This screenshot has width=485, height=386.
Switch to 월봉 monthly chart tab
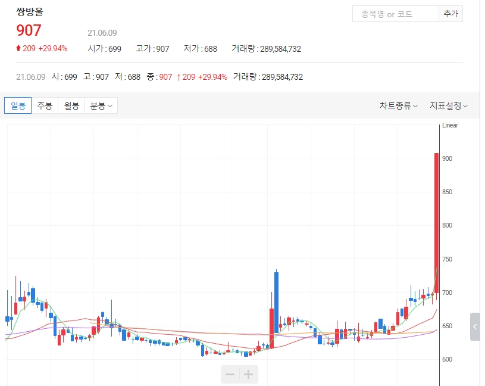pos(71,105)
